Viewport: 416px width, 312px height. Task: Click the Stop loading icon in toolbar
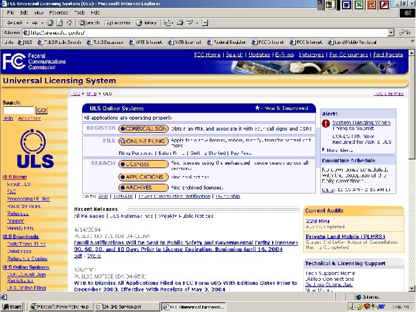pyautogui.click(x=50, y=23)
